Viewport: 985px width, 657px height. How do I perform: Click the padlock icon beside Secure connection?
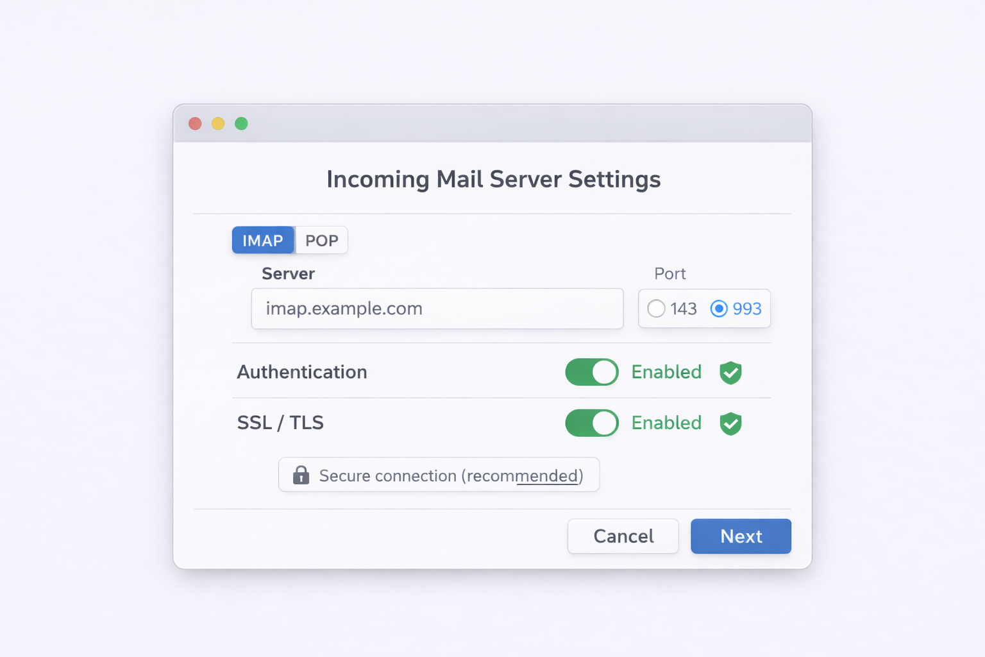click(301, 475)
